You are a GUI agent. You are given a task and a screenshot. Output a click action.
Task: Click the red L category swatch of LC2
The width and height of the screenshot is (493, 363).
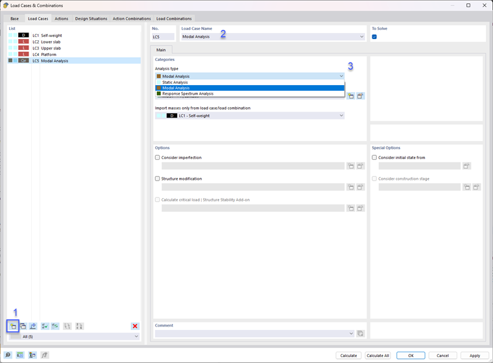coord(23,42)
